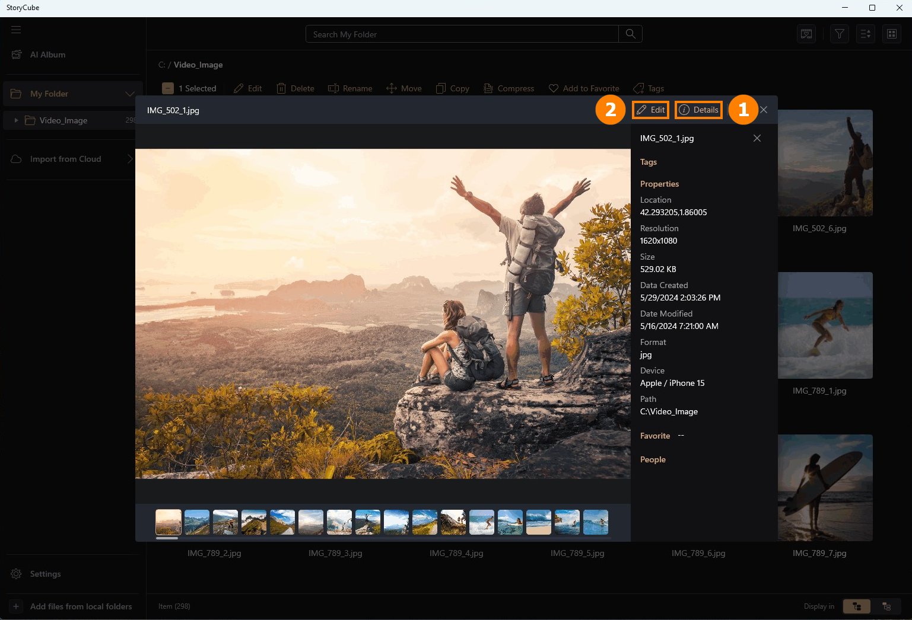Select the eighth filmstrip thumbnail
Screen dimensions: 912x620
coord(368,522)
